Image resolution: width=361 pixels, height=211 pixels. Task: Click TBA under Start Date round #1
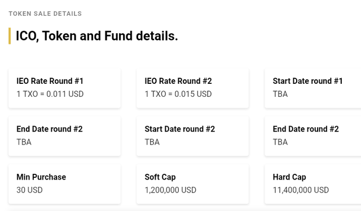click(x=280, y=94)
